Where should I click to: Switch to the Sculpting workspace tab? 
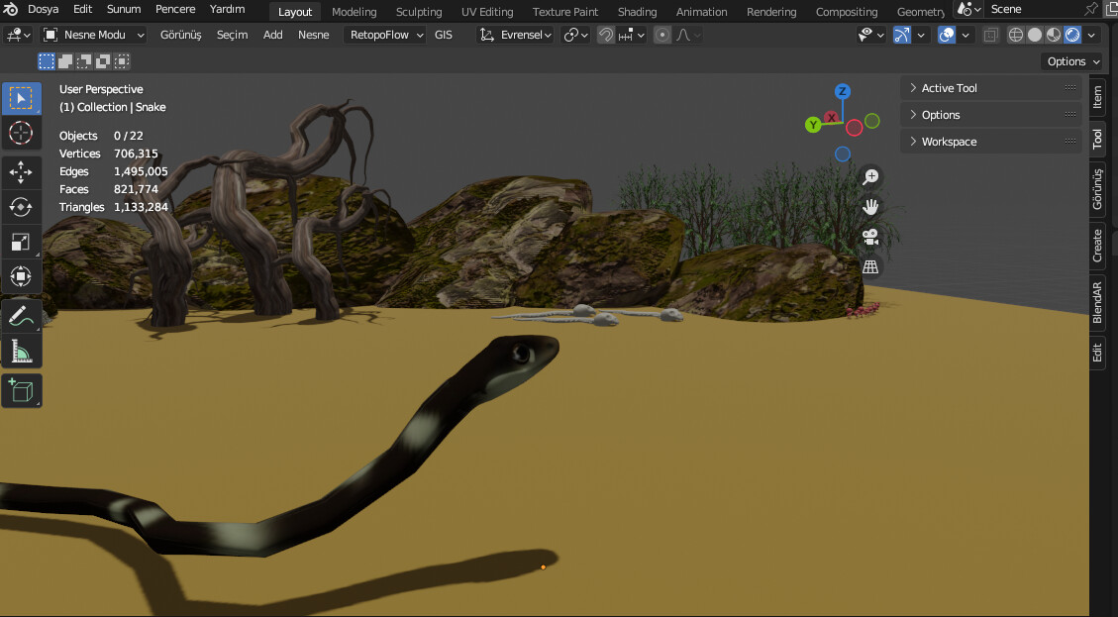pyautogui.click(x=418, y=11)
